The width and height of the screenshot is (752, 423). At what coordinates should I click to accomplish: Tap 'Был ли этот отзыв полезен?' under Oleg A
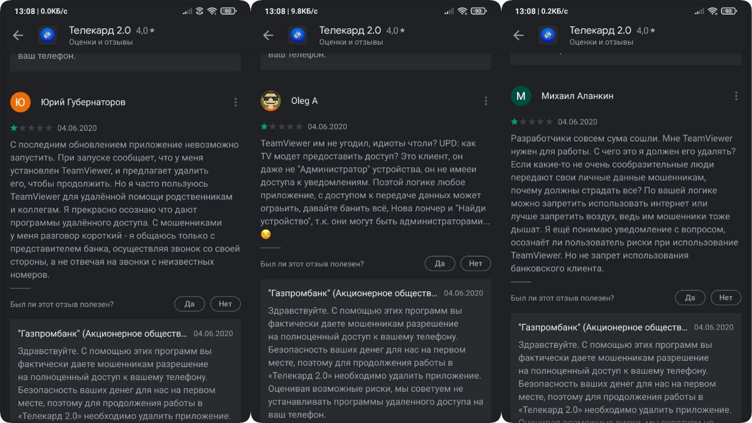tap(312, 264)
